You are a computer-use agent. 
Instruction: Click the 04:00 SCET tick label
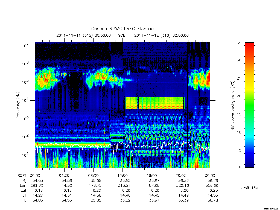tap(64, 176)
